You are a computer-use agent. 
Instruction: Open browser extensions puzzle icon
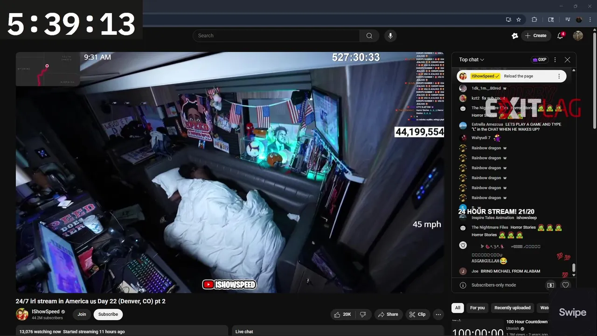pyautogui.click(x=535, y=20)
